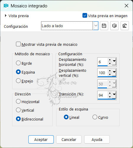
Task: Choose the Espejo mosaic method
Action: click(18, 81)
